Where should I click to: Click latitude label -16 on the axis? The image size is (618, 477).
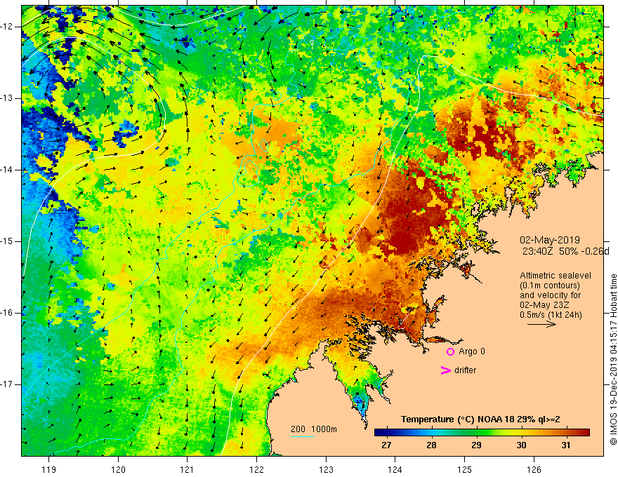coord(7,313)
